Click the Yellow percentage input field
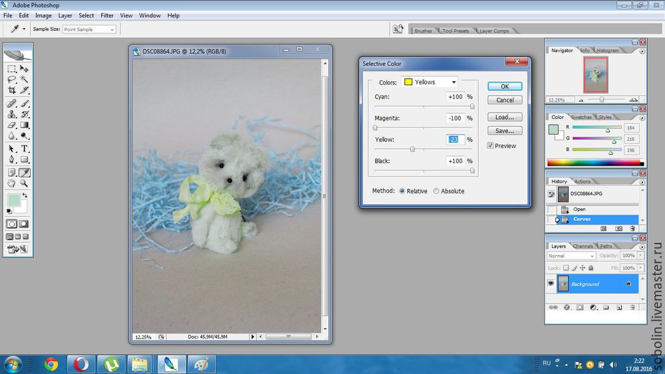Viewport: 665px width, 374px height. pyautogui.click(x=455, y=140)
